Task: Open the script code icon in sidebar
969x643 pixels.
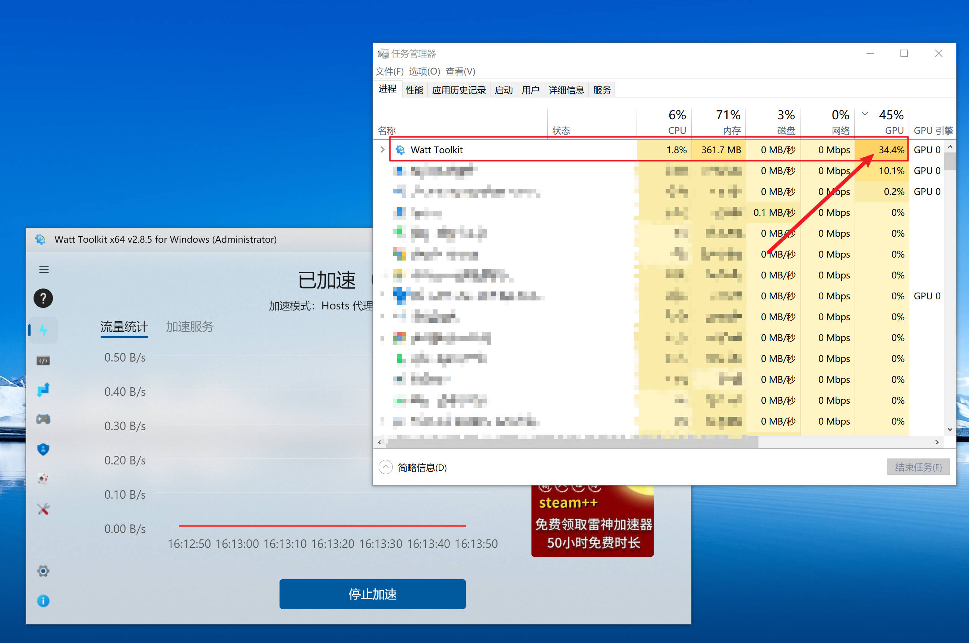Action: tap(43, 360)
